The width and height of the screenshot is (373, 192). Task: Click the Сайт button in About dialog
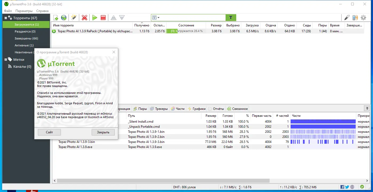tap(49, 132)
